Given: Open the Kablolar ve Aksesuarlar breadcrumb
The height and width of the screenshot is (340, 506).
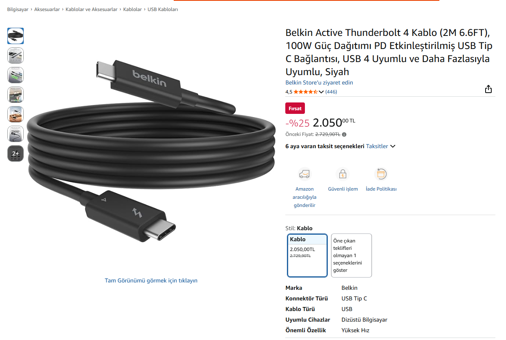Looking at the screenshot, I should (92, 9).
